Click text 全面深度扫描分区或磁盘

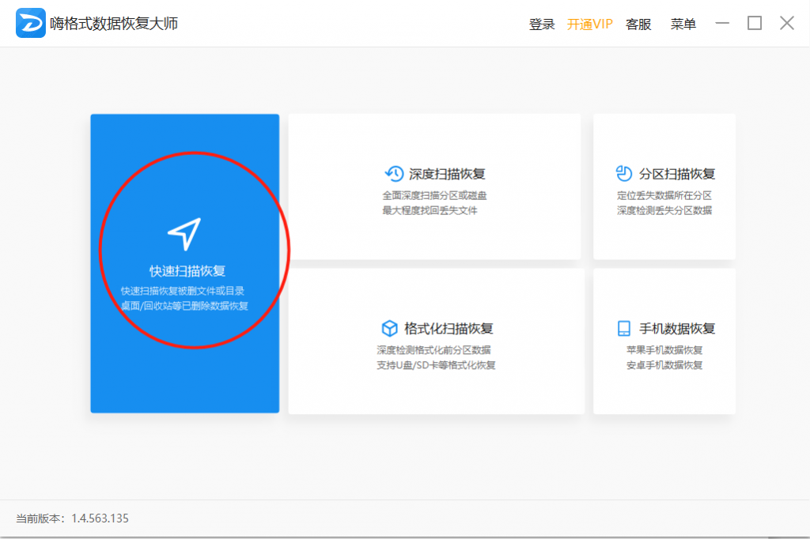point(434,195)
